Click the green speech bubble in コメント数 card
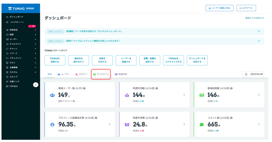 (x=201, y=125)
